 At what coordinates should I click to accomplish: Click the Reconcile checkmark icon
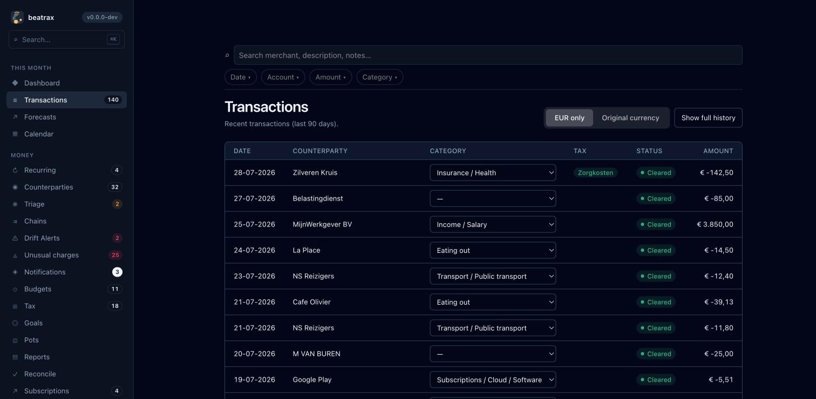(x=15, y=374)
